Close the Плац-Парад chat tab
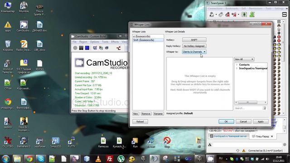 click(x=272, y=136)
